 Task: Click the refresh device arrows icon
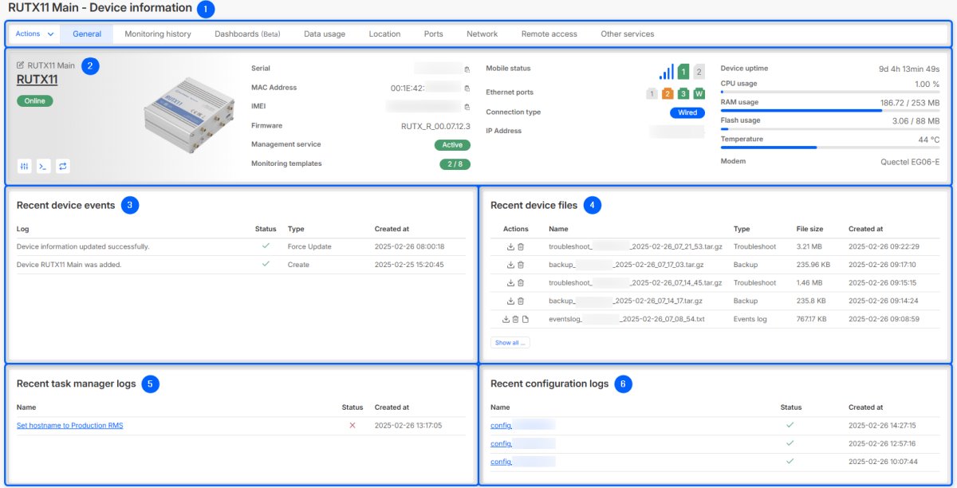(62, 166)
